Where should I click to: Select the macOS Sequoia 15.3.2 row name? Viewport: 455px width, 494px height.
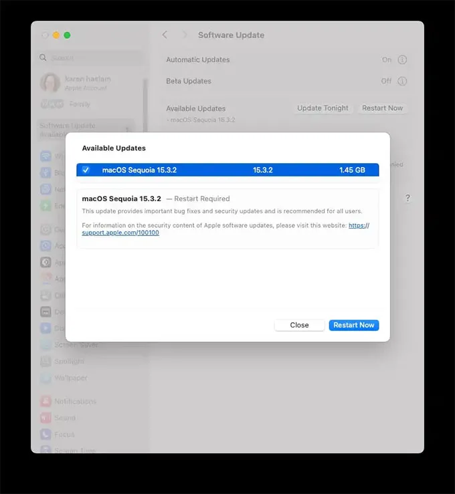(139, 170)
